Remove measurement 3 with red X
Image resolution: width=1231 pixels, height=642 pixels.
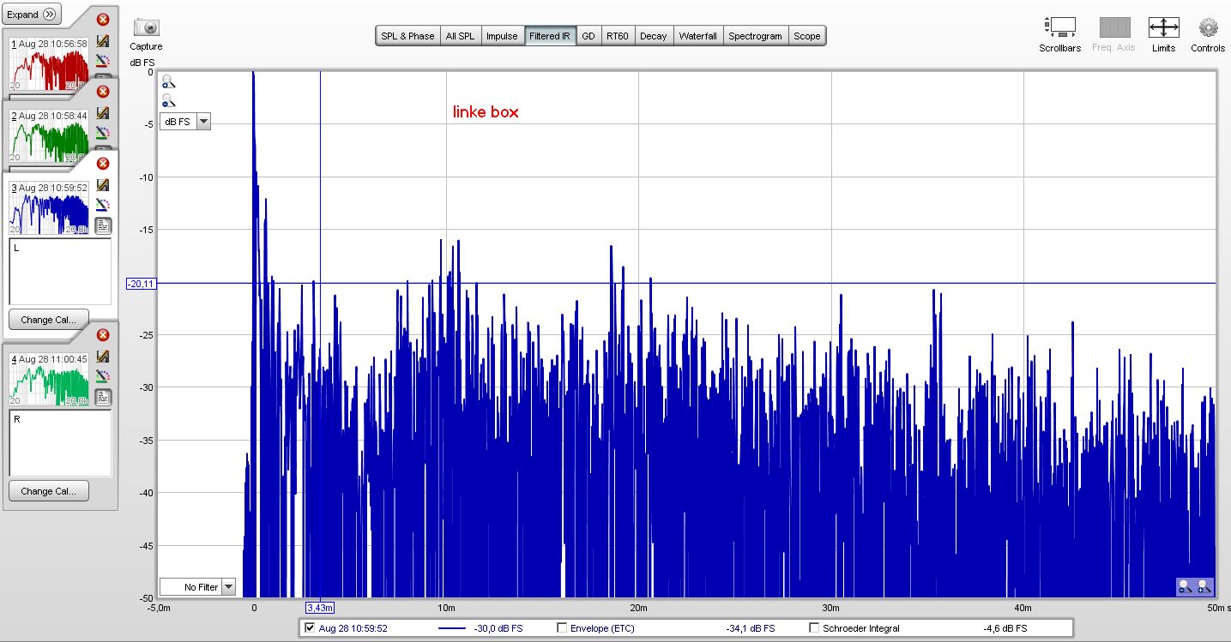coord(103,164)
